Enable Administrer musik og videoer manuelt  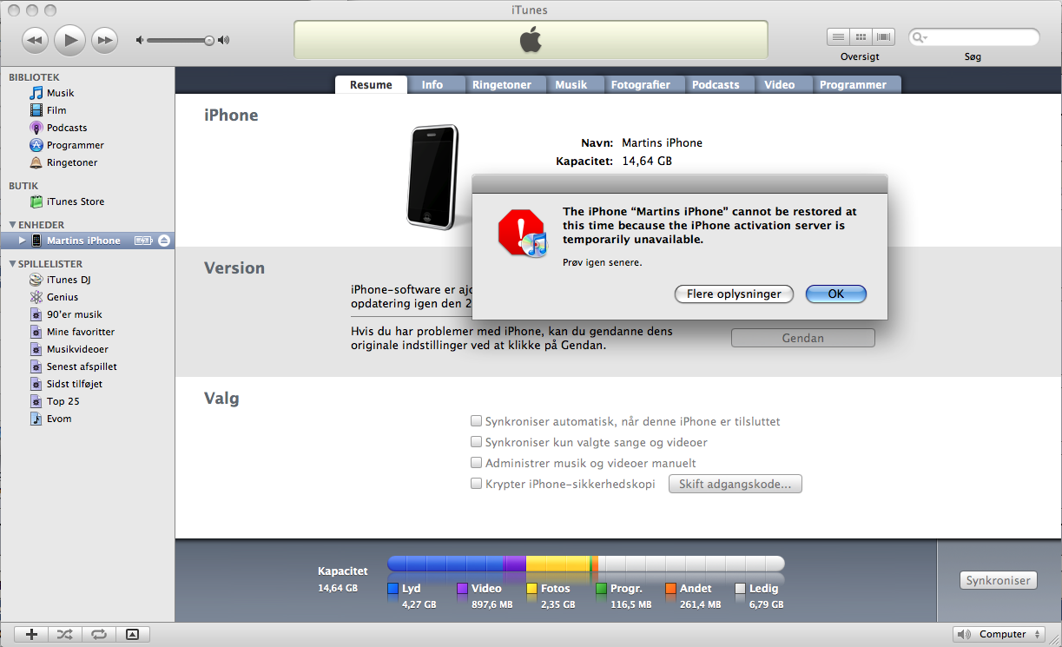coord(476,463)
